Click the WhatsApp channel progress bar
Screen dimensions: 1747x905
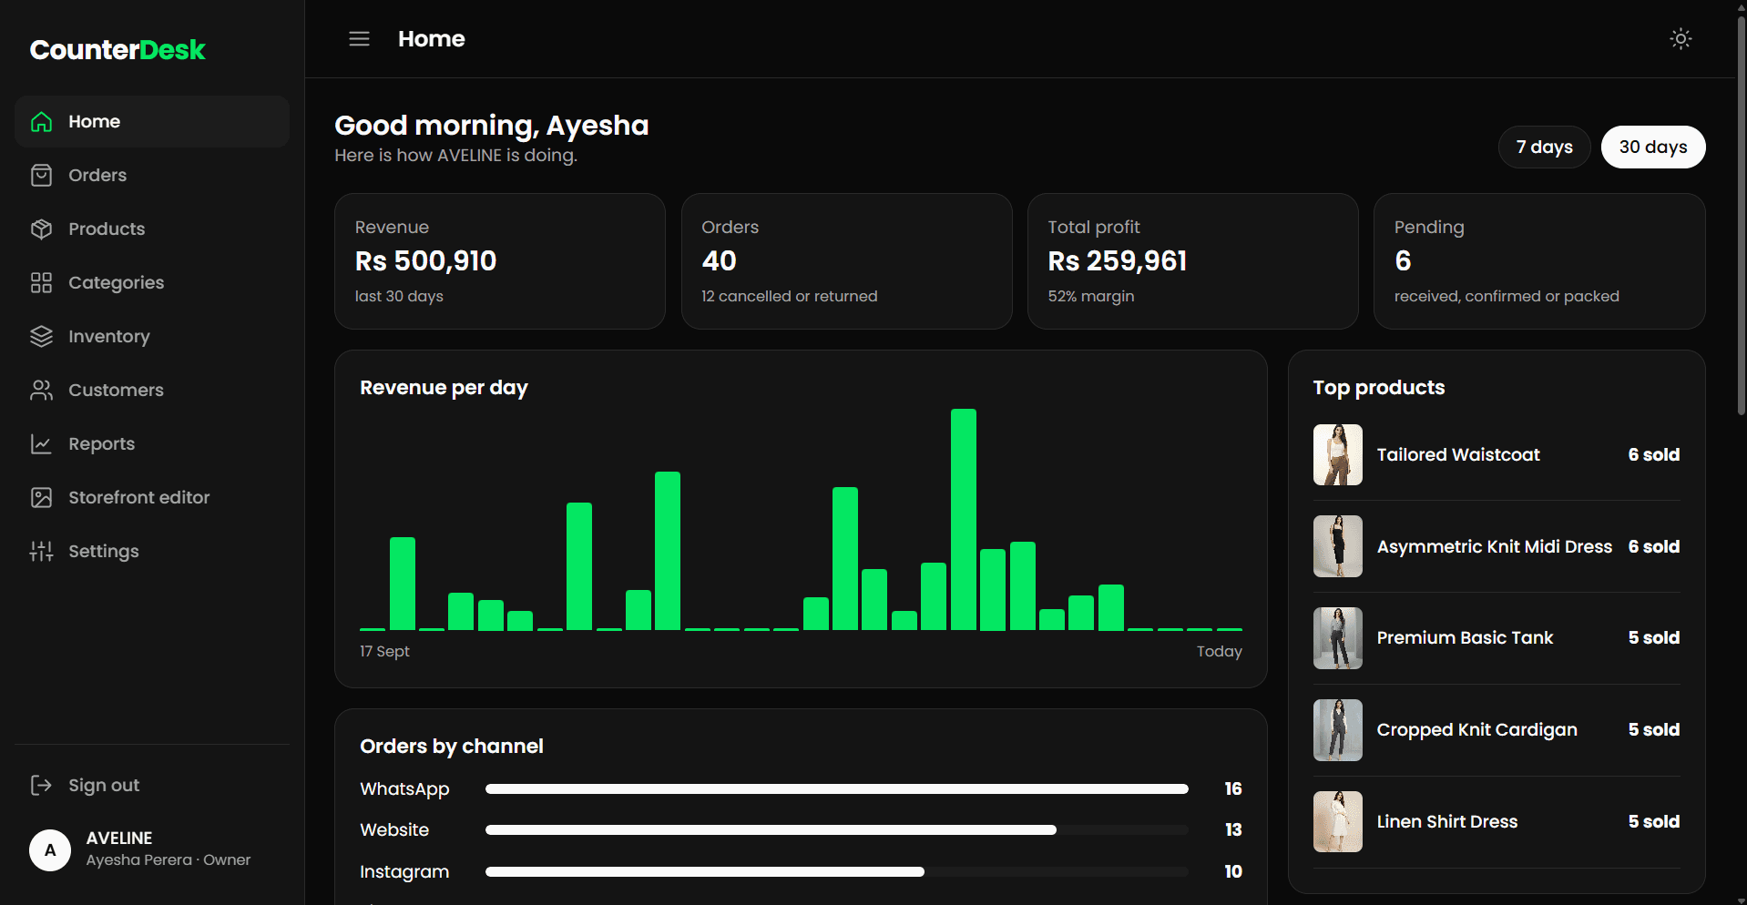click(x=837, y=789)
